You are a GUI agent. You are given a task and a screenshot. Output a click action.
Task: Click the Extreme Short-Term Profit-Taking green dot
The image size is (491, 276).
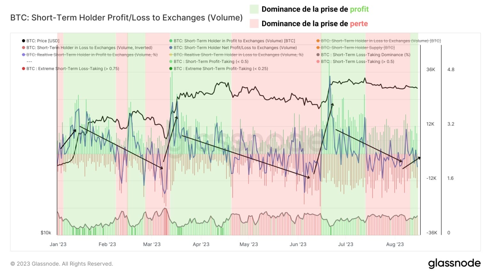click(171, 69)
